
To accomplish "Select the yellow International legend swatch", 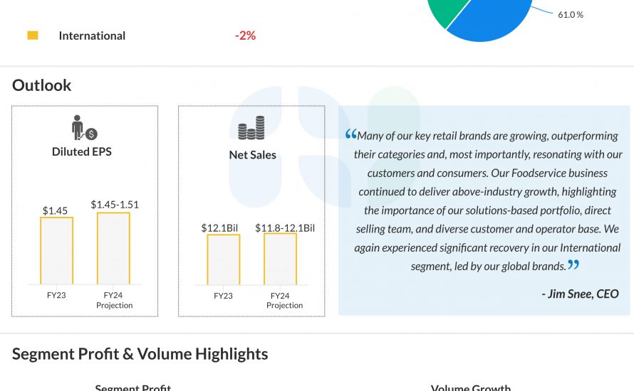I will pos(33,36).
